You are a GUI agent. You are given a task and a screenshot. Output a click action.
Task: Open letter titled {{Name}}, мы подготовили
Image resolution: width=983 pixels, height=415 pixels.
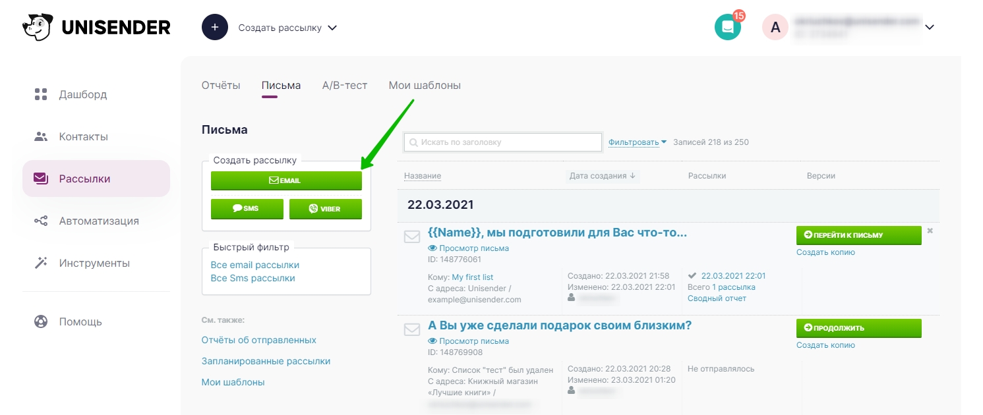coord(558,233)
